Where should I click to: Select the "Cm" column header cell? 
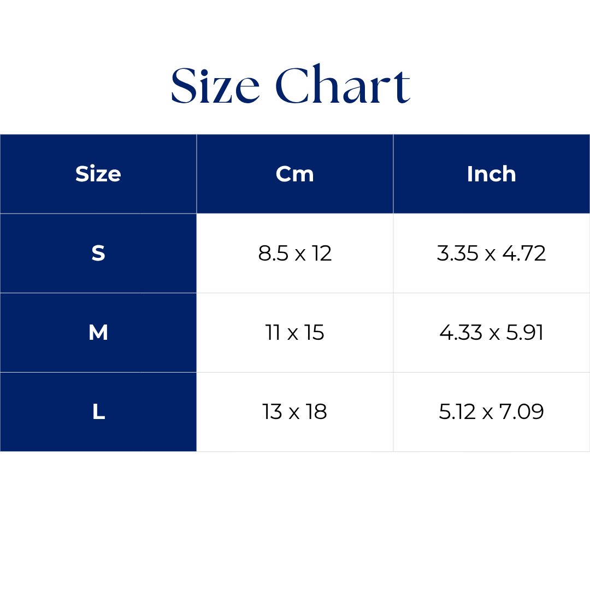tap(295, 174)
